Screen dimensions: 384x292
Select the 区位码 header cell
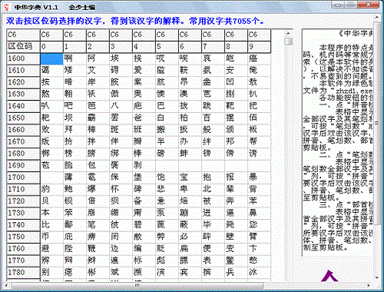click(x=24, y=47)
